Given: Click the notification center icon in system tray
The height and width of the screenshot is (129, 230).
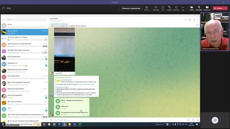Looking at the screenshot, I should click(x=197, y=124).
